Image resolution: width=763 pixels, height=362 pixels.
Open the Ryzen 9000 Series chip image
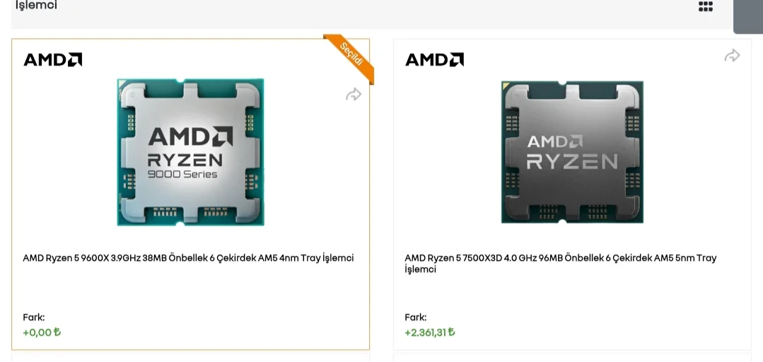190,152
